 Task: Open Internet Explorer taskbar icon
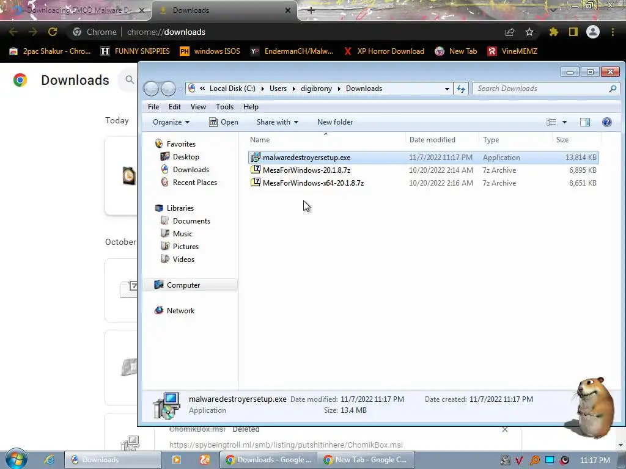49,460
